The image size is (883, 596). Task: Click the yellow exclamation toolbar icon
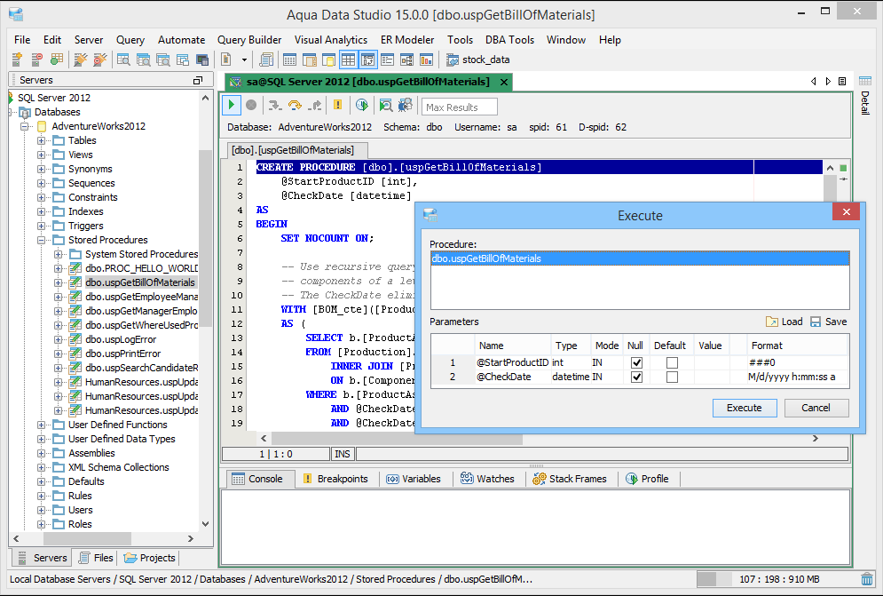coord(337,106)
